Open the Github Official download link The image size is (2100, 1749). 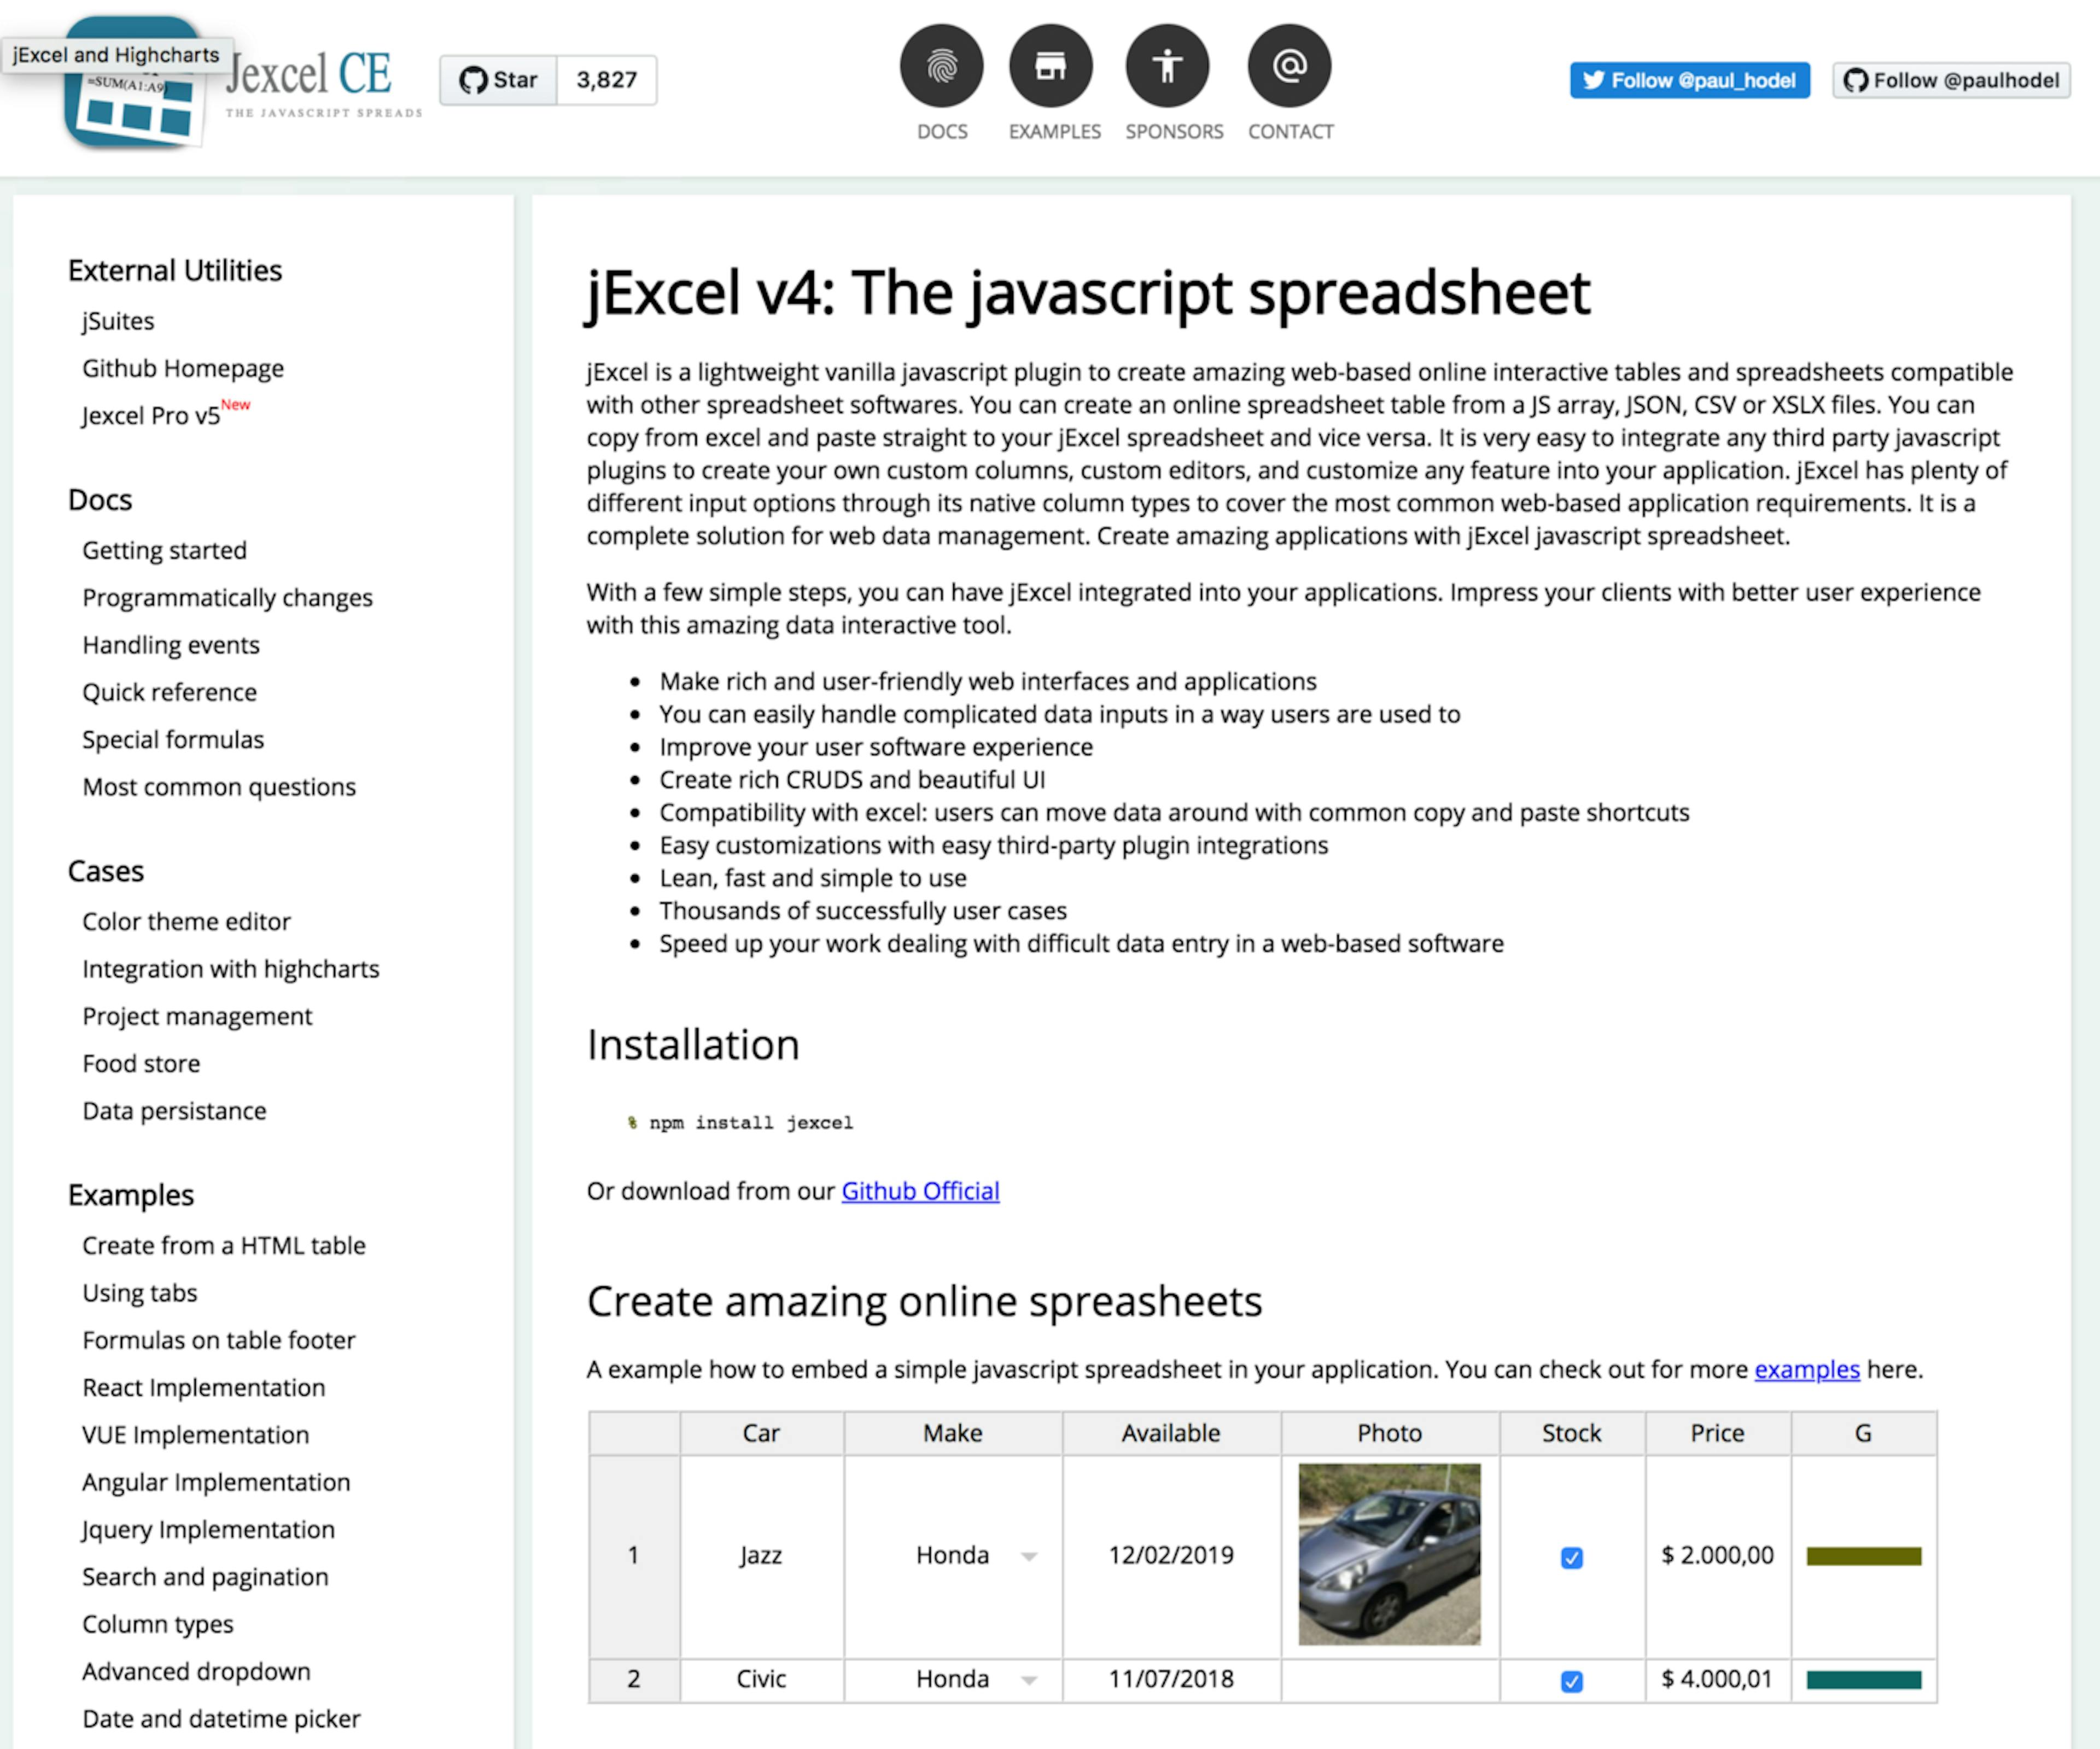(919, 1191)
